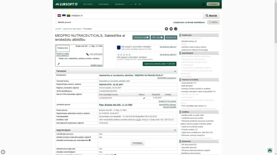
Task: Click the user profile icon in the header
Action: click(203, 4)
